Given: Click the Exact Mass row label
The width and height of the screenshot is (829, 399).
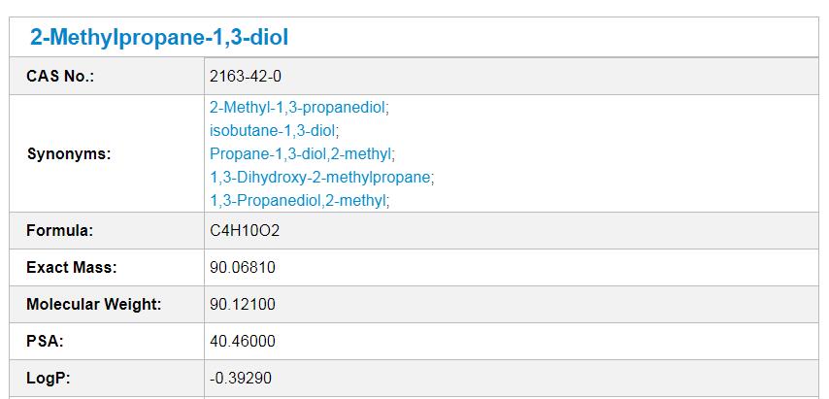Looking at the screenshot, I should point(72,267).
